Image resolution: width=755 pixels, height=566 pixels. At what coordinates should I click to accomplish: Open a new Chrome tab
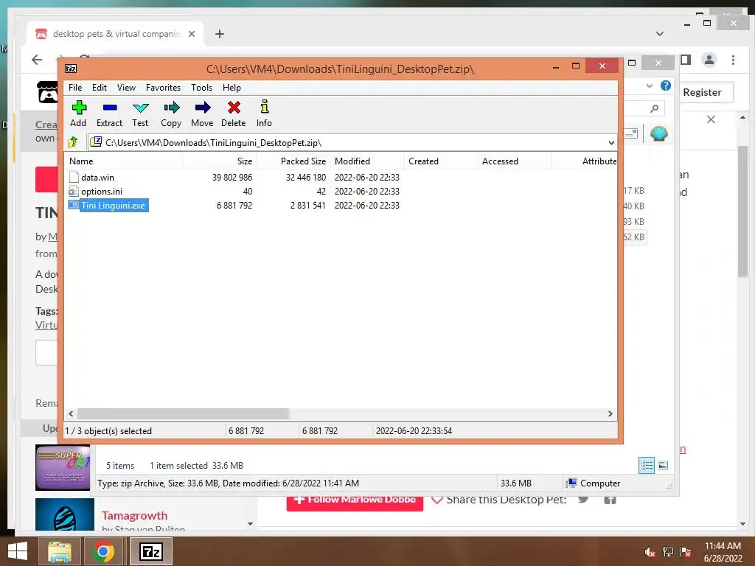pos(220,34)
